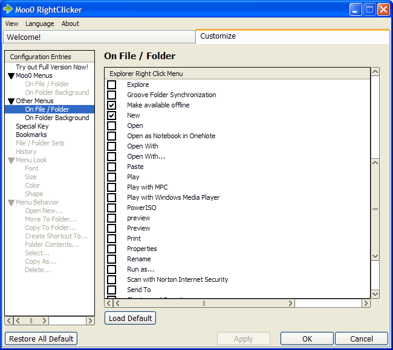
Task: Open the Special Key entry
Action: [x=32, y=126]
